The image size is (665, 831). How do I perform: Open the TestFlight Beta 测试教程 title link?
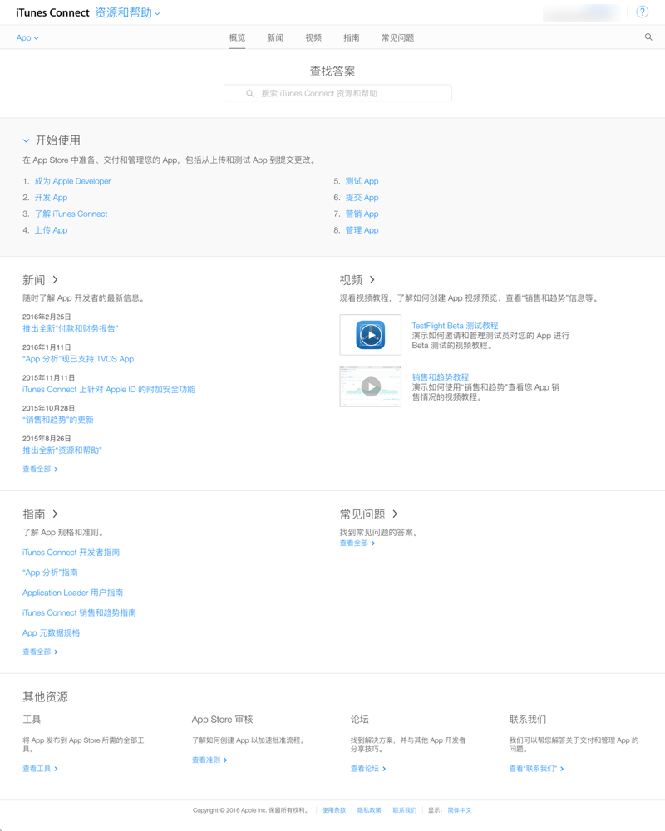[x=455, y=326]
